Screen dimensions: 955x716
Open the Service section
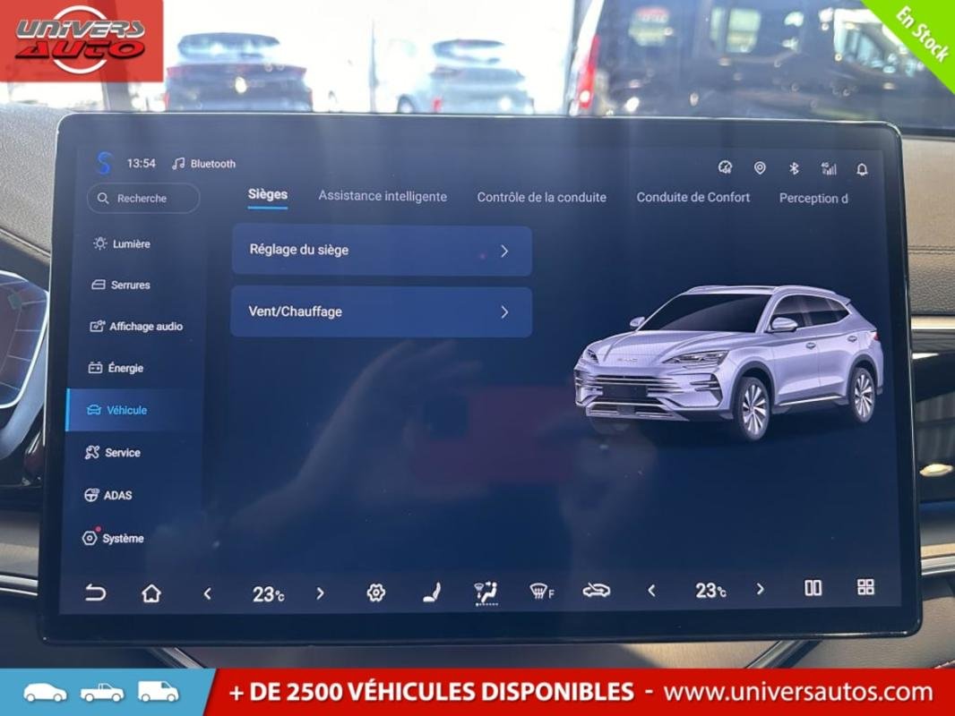[113, 453]
